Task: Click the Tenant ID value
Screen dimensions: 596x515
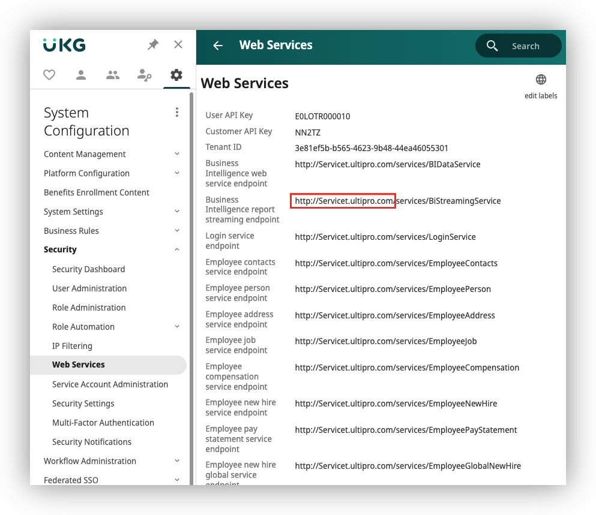Action: pyautogui.click(x=372, y=148)
